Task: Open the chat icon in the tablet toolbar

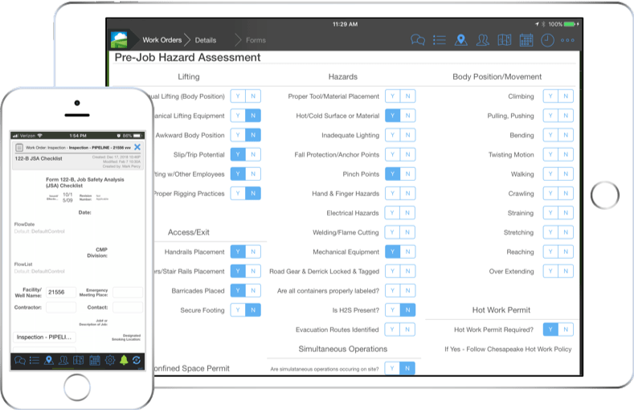Action: tap(418, 40)
